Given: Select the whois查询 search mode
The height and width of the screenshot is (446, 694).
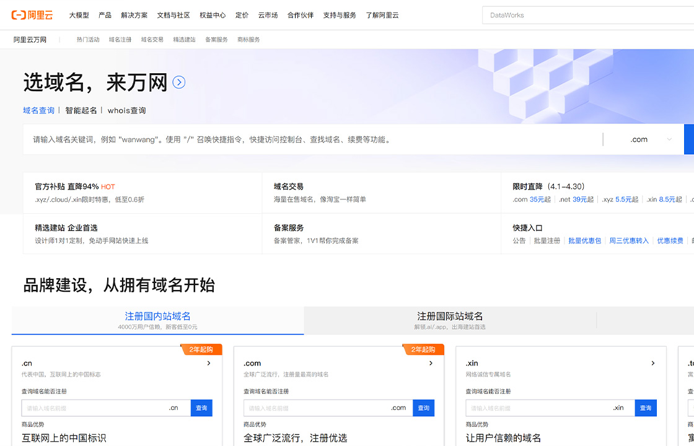Looking at the screenshot, I should tap(126, 111).
